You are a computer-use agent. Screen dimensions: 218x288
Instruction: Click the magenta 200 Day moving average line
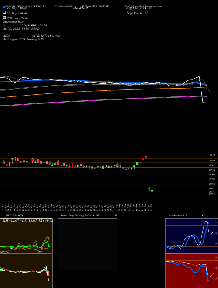pos(103,100)
